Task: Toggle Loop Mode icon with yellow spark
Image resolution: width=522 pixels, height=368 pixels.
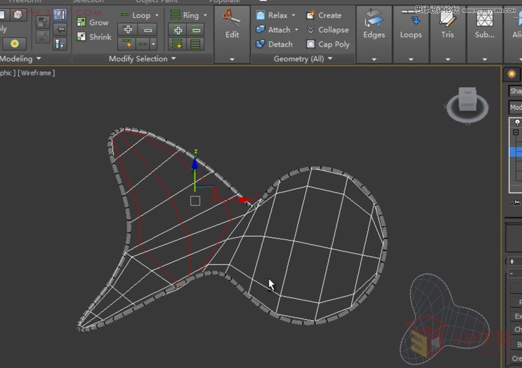Action: pos(127,44)
